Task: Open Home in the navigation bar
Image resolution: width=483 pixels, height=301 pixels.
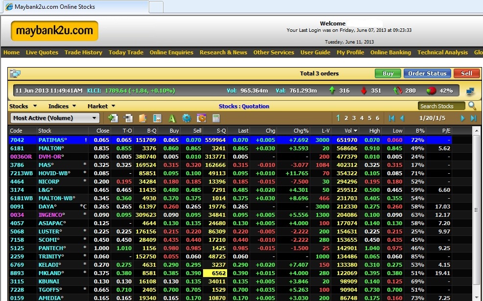Action: [x=11, y=52]
